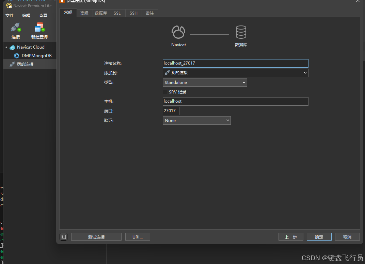Select DMPMongoDB in the tree
The height and width of the screenshot is (264, 365).
[36, 56]
